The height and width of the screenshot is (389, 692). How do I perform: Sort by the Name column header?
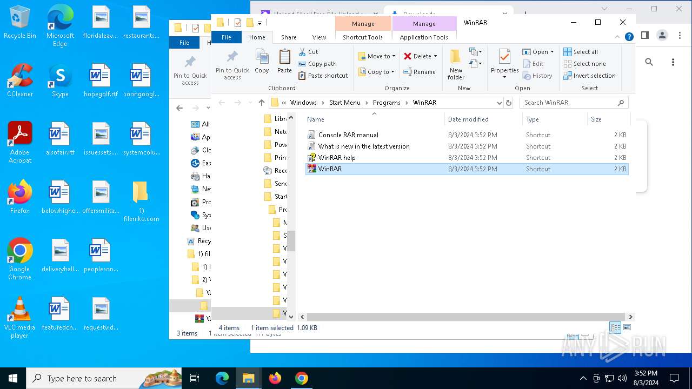(374, 119)
